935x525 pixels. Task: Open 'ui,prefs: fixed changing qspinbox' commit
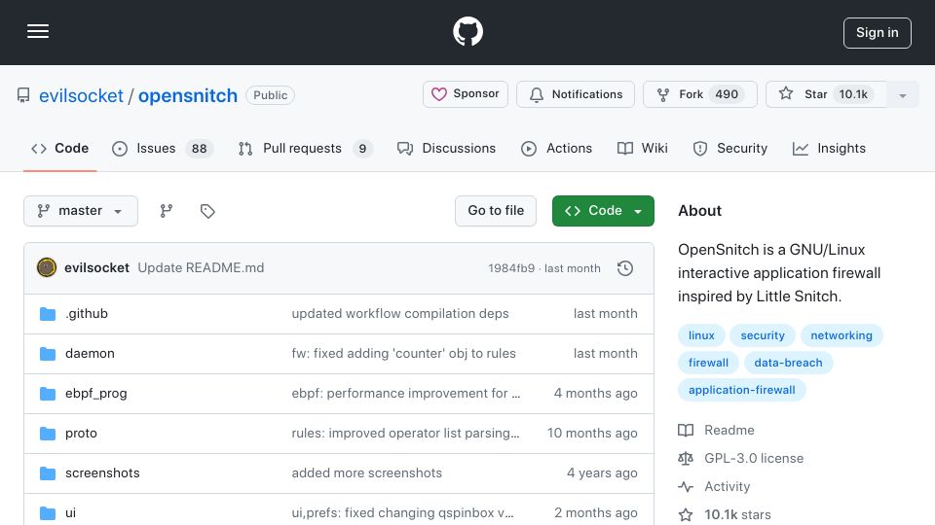(402, 513)
